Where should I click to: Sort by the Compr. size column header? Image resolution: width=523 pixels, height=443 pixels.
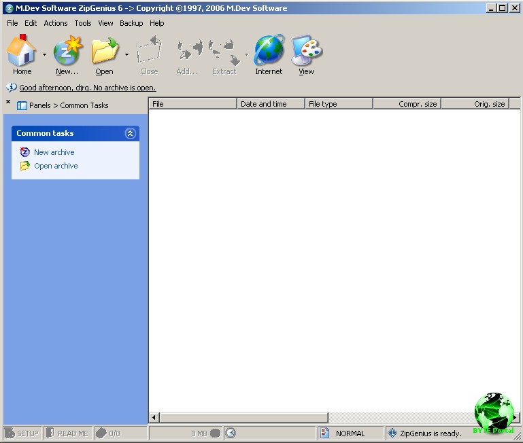pyautogui.click(x=407, y=104)
